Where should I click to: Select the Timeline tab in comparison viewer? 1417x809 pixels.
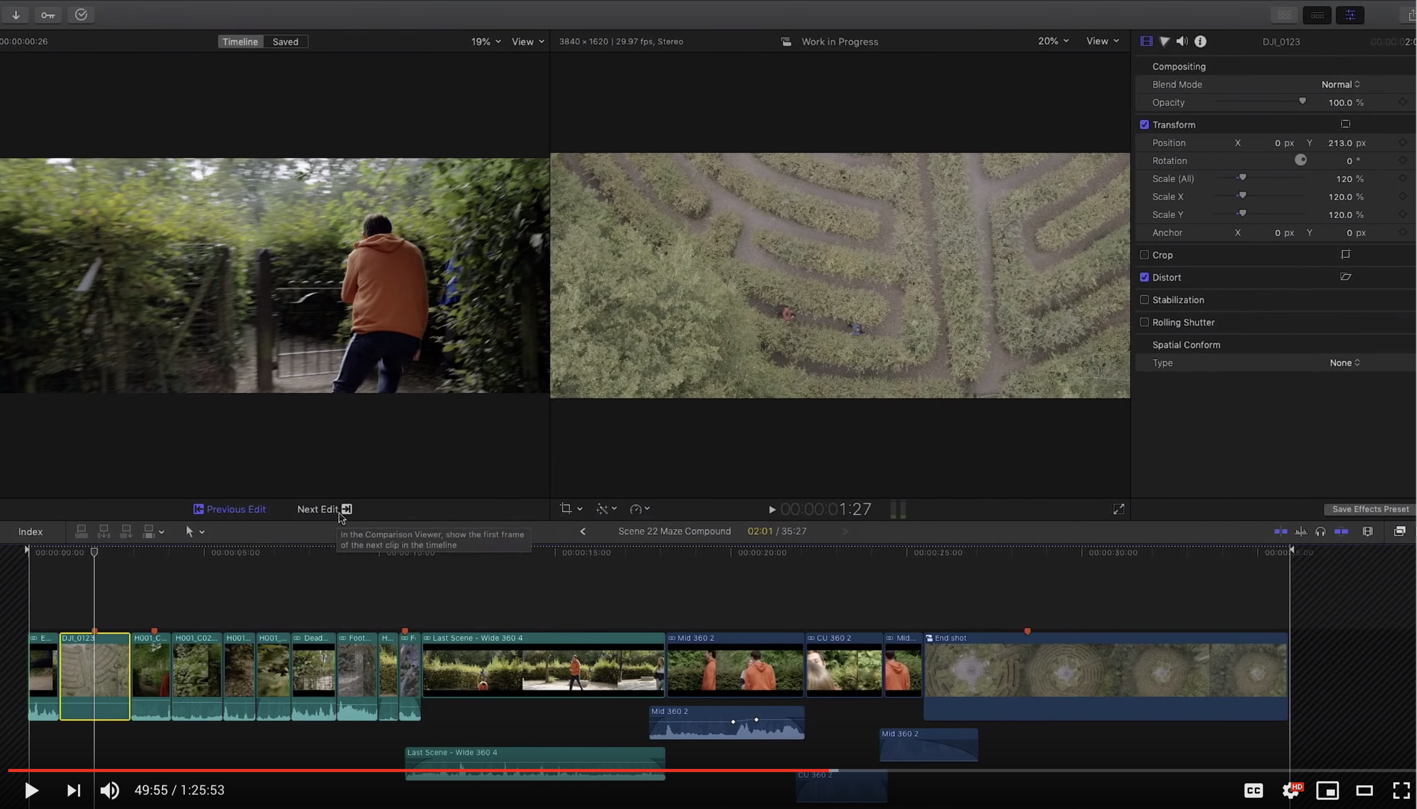tap(240, 41)
